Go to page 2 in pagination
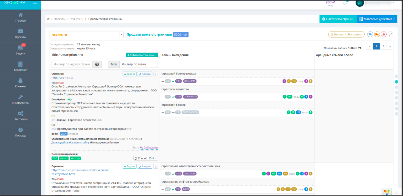 [383, 46]
